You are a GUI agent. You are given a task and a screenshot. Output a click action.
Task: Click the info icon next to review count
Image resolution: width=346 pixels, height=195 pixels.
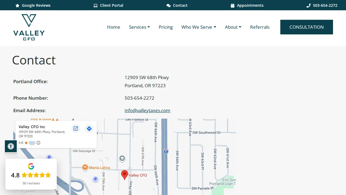pyautogui.click(x=38, y=143)
